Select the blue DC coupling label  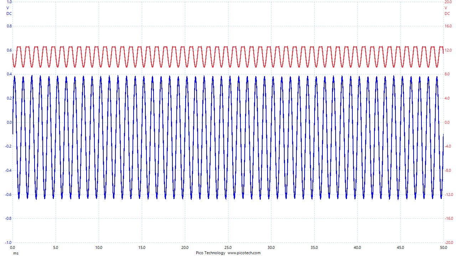pyautogui.click(x=9, y=14)
